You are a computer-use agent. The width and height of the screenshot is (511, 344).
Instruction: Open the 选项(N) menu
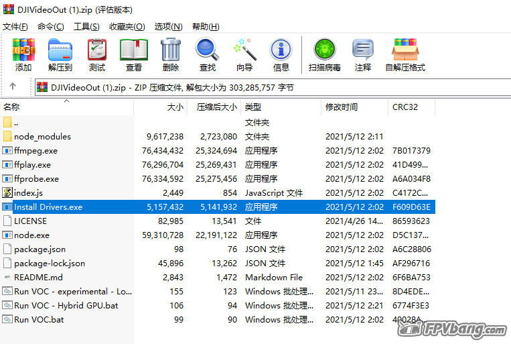pyautogui.click(x=169, y=26)
